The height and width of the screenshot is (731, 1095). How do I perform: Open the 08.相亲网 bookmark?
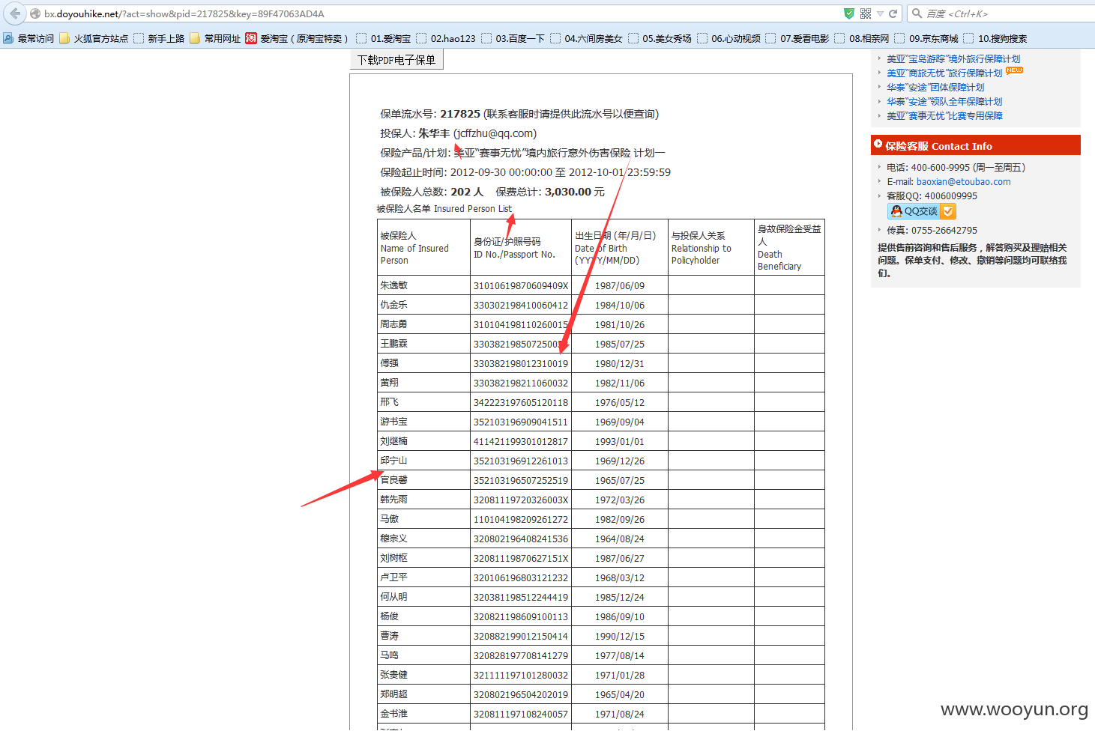pos(862,38)
